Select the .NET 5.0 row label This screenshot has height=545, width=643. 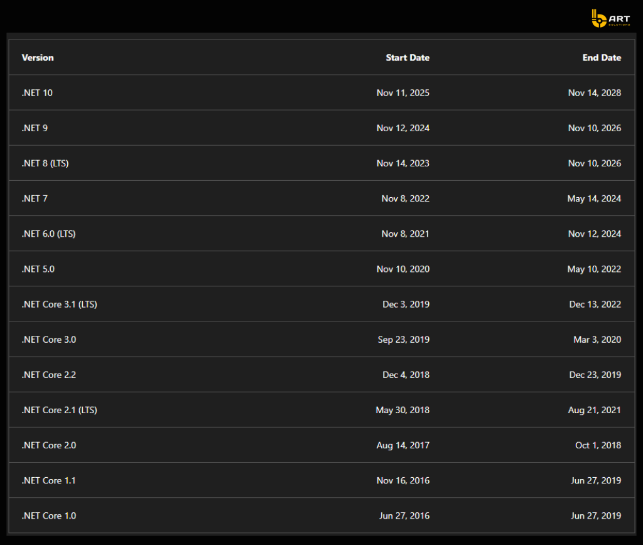coord(38,269)
